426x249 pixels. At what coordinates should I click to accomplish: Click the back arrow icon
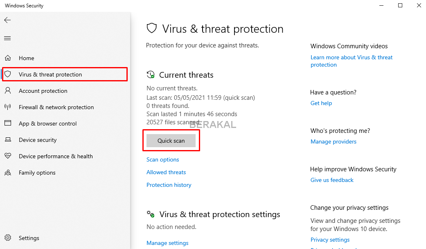[7, 20]
